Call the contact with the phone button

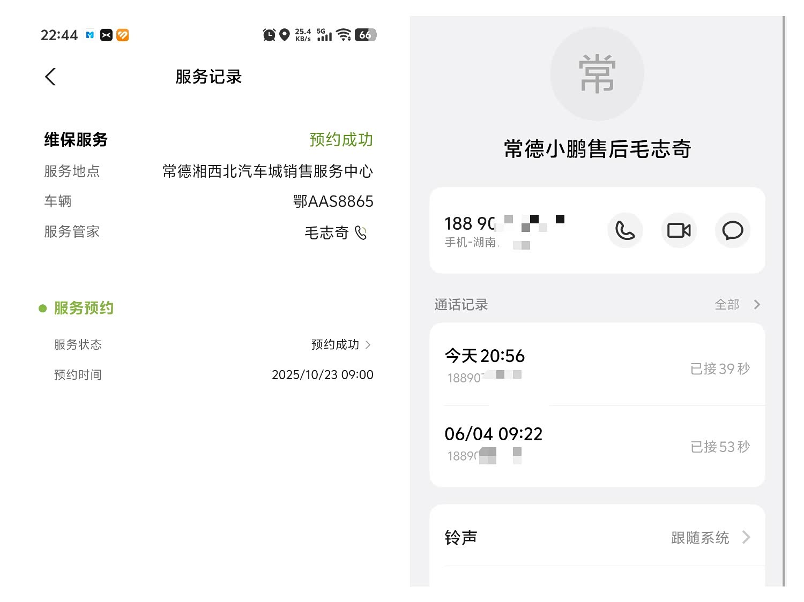(x=625, y=230)
